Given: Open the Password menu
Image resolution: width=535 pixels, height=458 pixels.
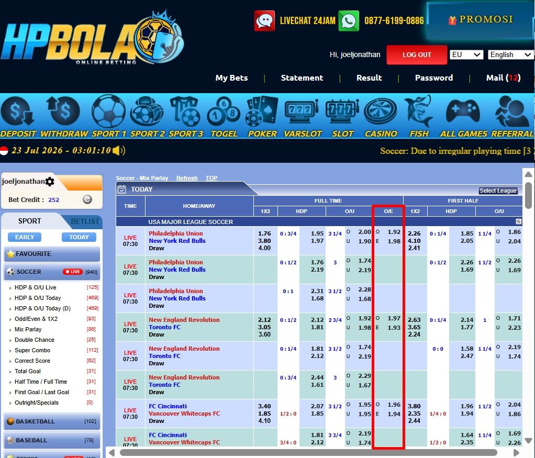Looking at the screenshot, I should pyautogui.click(x=434, y=78).
